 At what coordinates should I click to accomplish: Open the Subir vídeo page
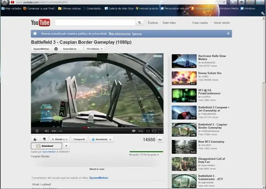coord(169,23)
